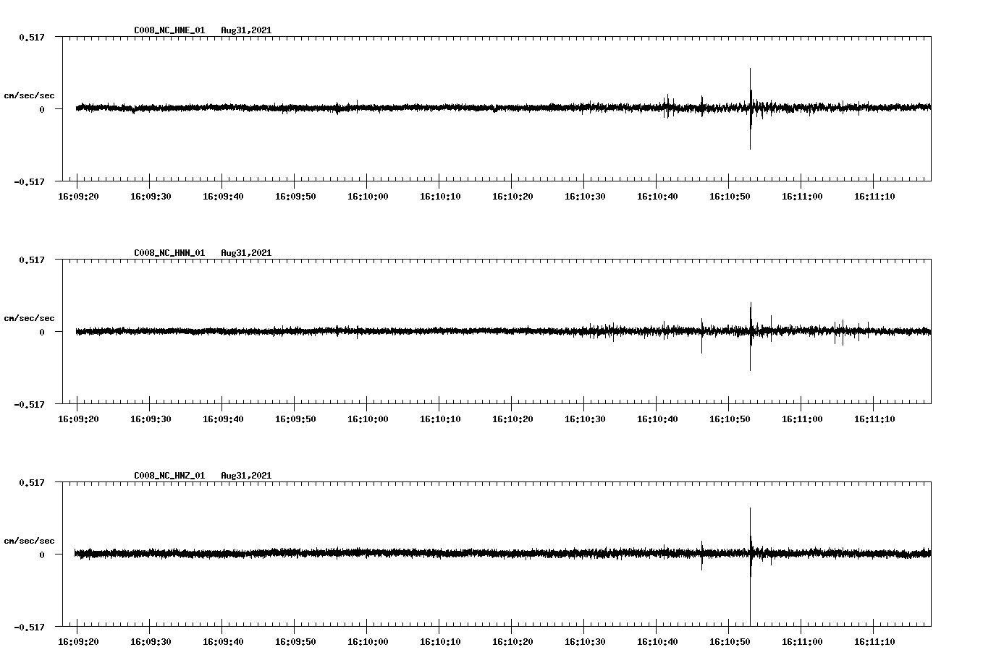This screenshot has height=668, width=983.
Task: Click the 16:10:20 time label under the HNE plot
Action: [512, 197]
